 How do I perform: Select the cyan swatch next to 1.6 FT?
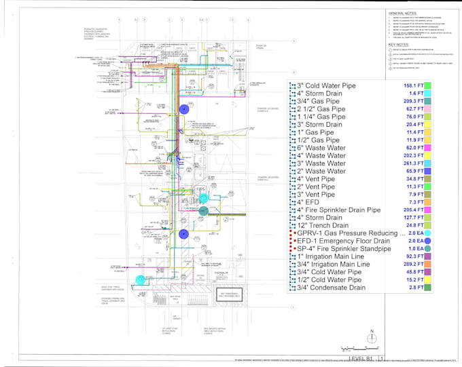pyautogui.click(x=427, y=94)
